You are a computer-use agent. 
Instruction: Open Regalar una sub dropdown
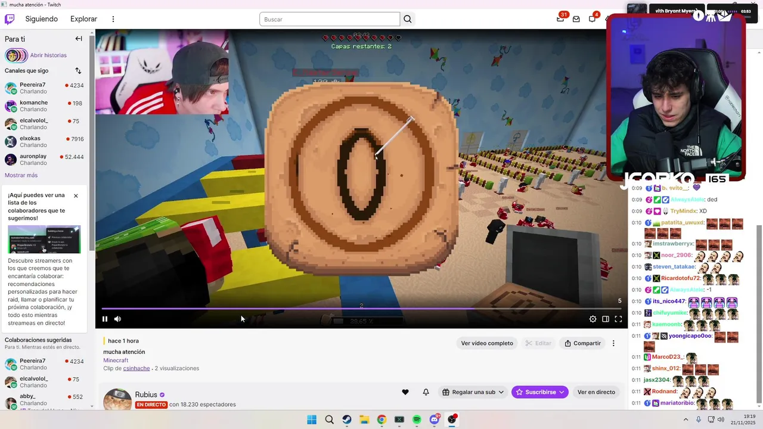[x=473, y=392]
